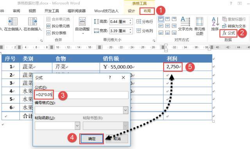Decrease column width with the down stepper arrow
Screen dimensions: 250x149
130,32
